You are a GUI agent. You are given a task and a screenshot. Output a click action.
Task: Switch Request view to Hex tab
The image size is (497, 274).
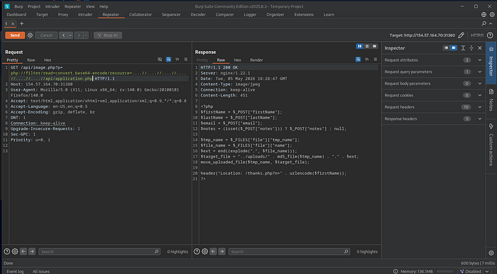48,60
